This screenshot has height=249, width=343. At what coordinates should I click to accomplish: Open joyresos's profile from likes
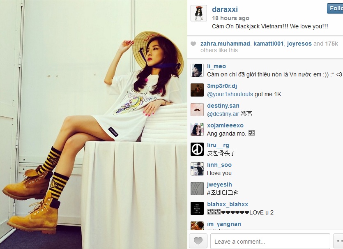(299, 44)
